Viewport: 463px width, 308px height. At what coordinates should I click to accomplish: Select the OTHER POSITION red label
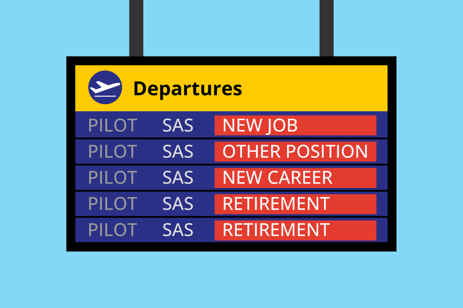click(x=295, y=152)
